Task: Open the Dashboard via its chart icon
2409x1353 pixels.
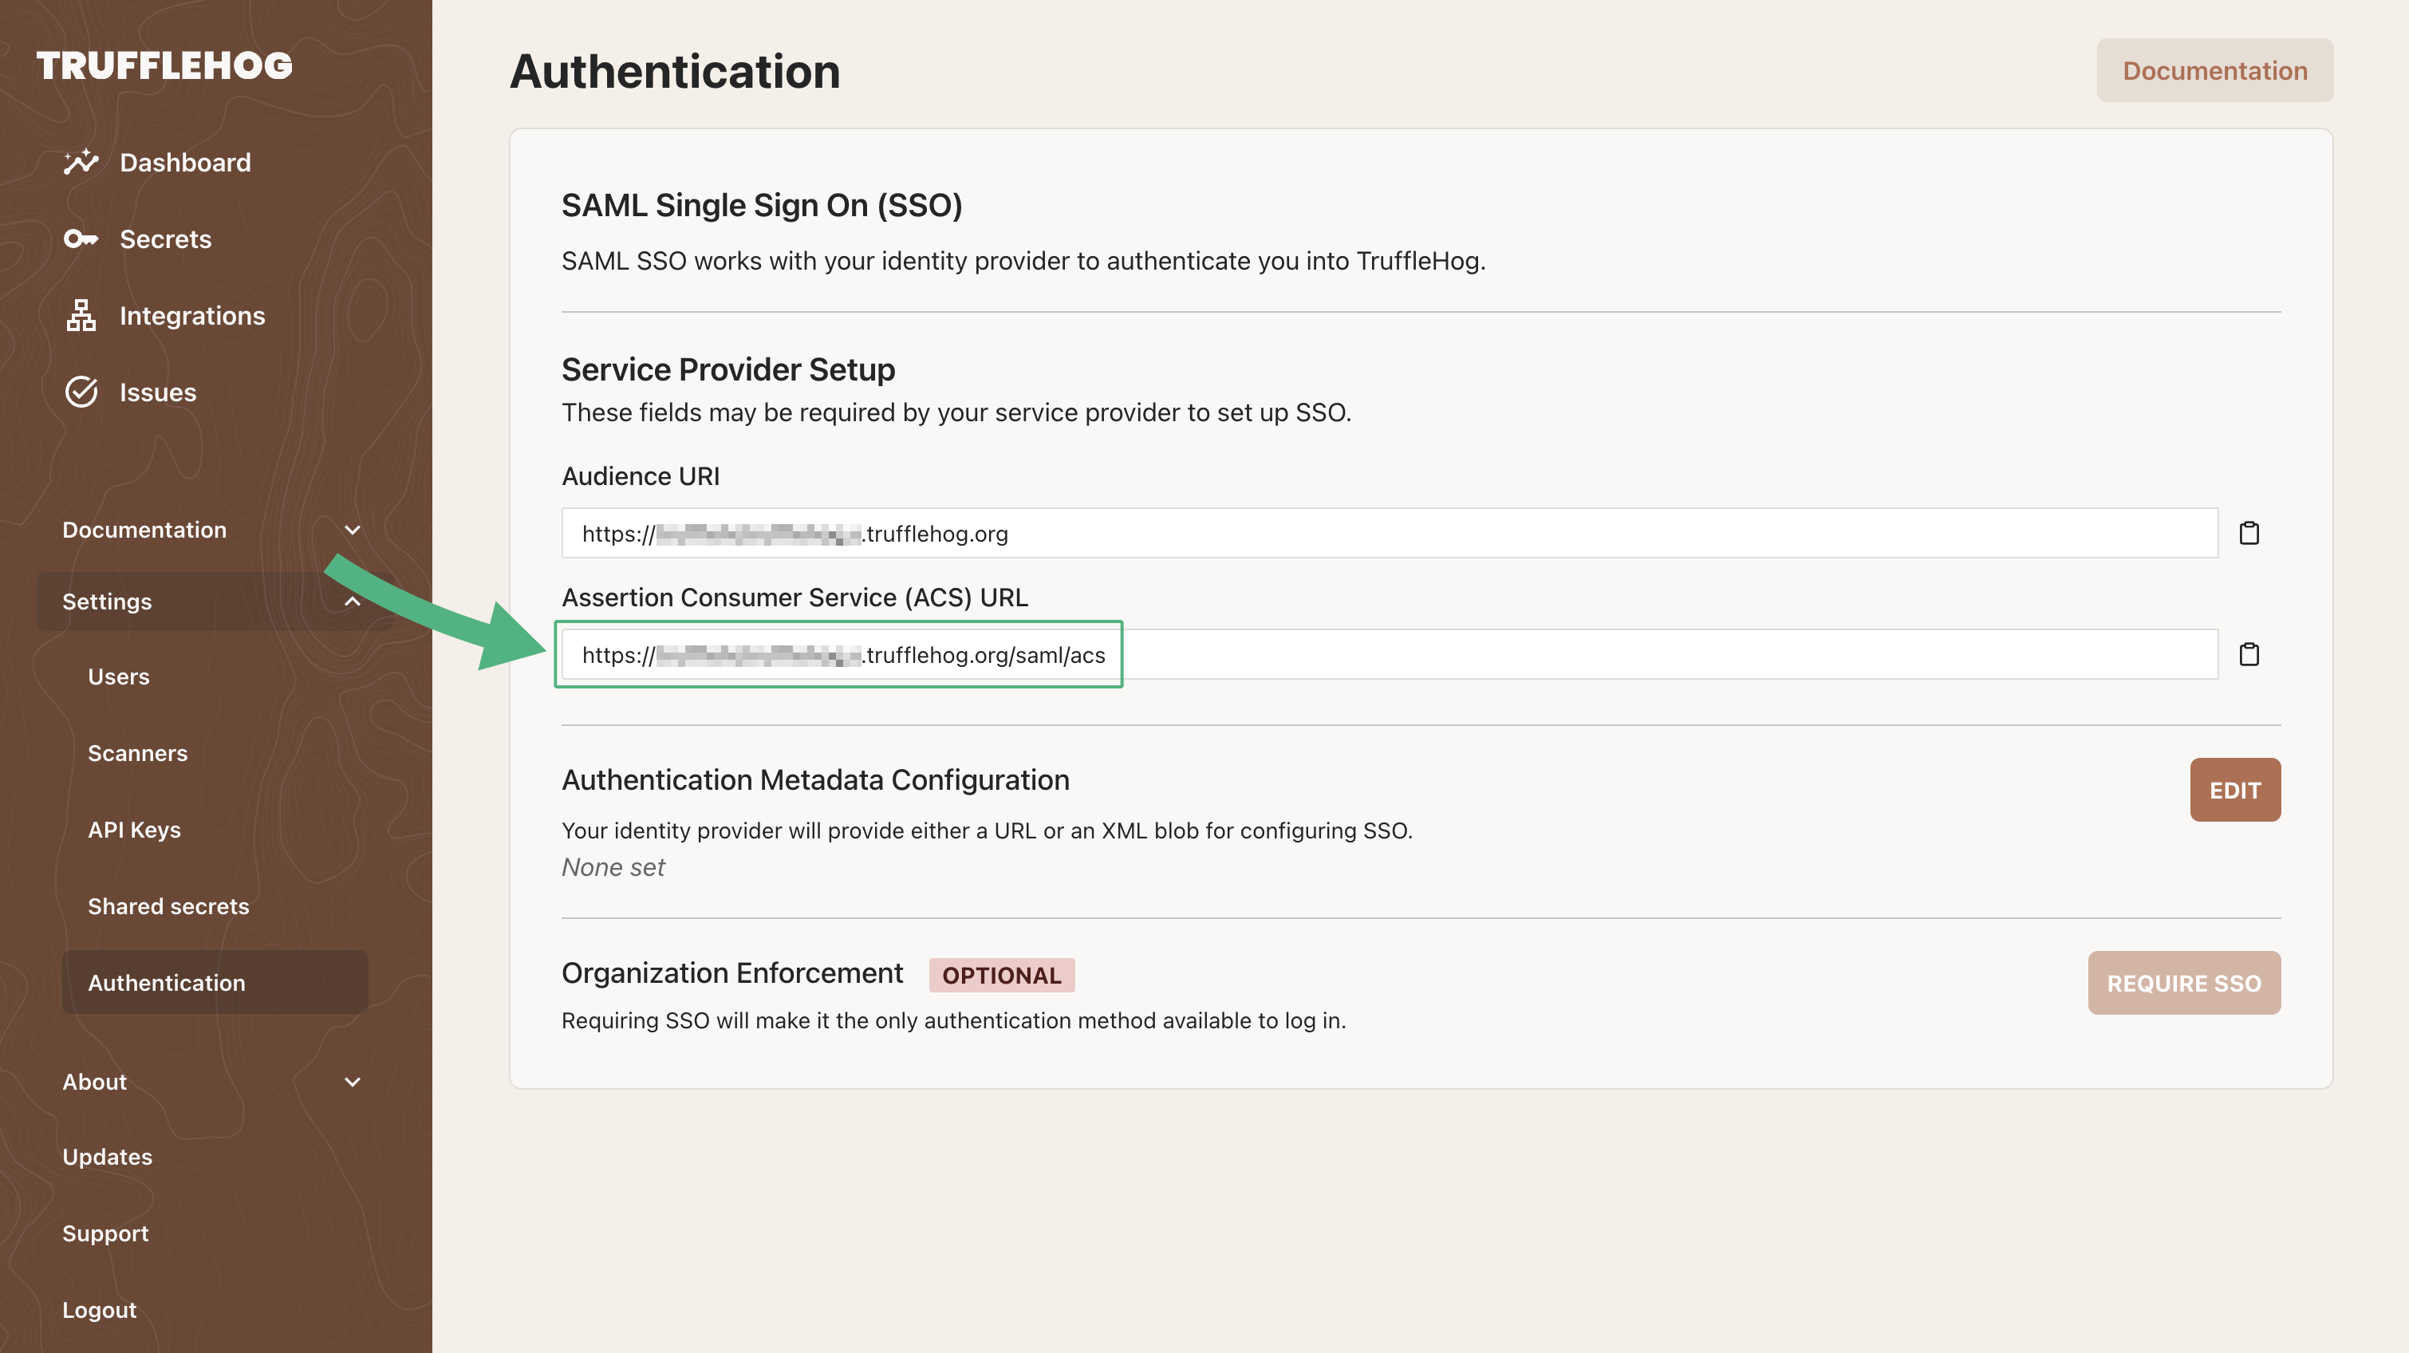Action: pos(81,161)
